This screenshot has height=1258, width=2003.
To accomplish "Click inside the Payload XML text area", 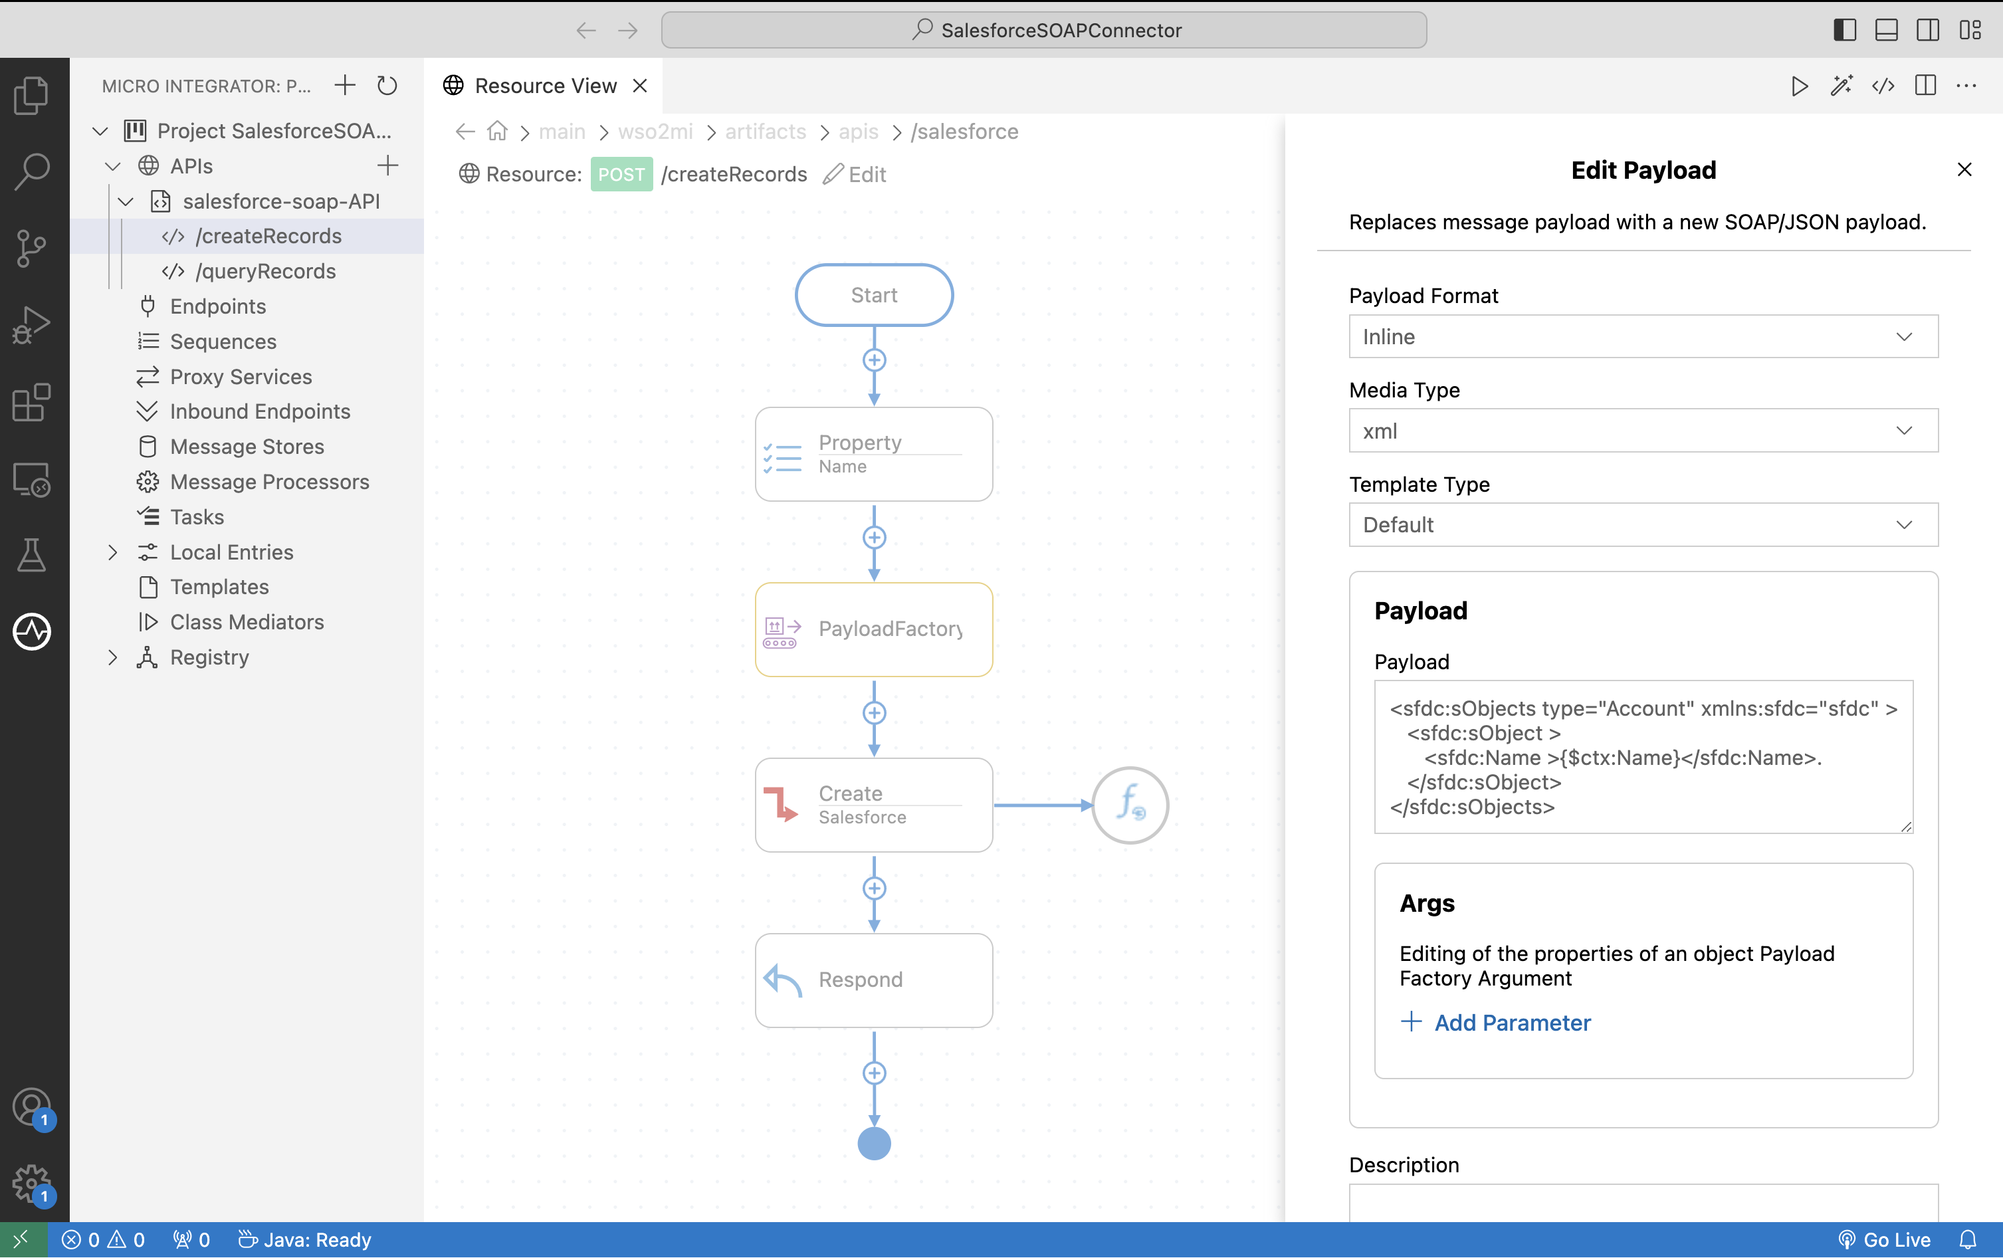I will pos(1643,756).
